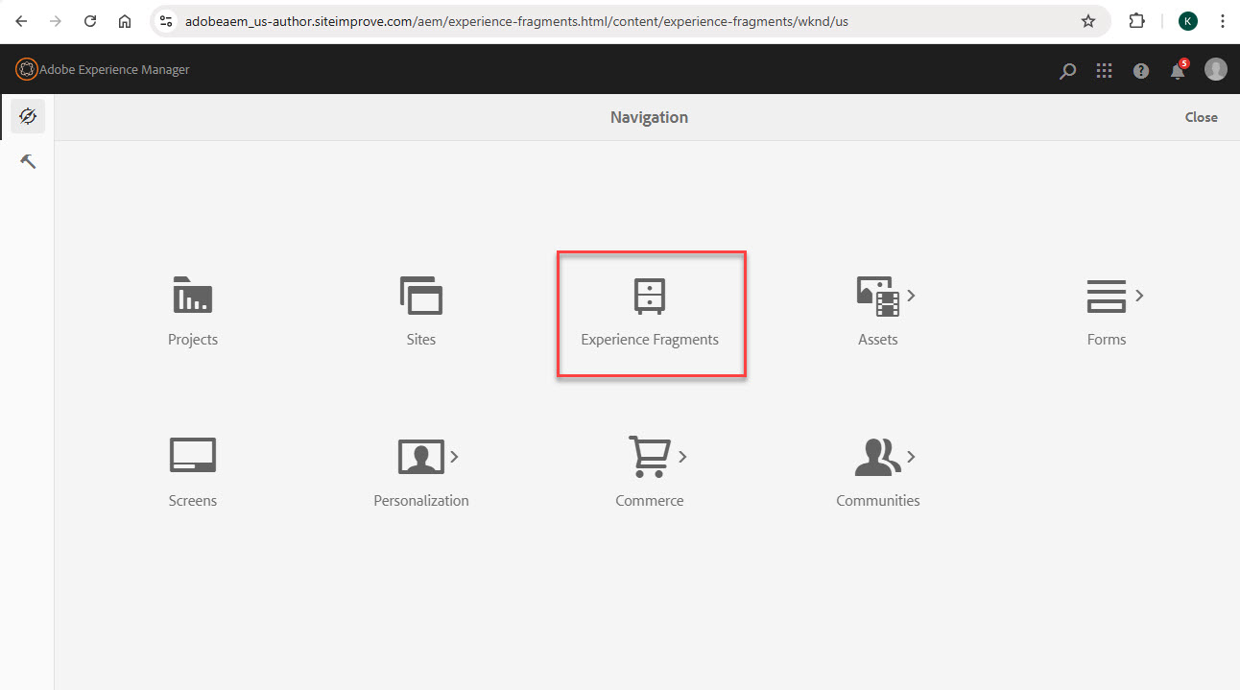The width and height of the screenshot is (1240, 690).
Task: Open Tools via the hammer sidebar icon
Action: click(27, 160)
